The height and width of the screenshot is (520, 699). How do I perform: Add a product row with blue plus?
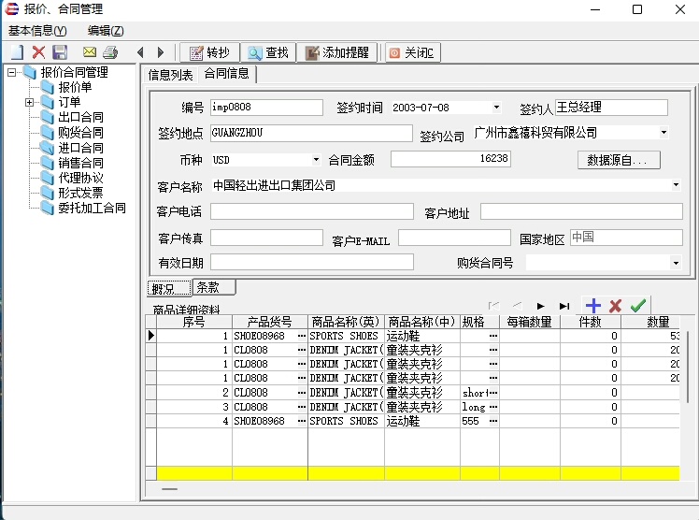coord(592,306)
